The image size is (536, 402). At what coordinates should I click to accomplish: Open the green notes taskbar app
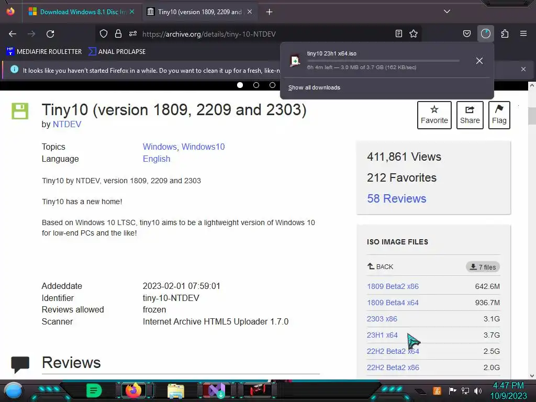[x=94, y=390]
